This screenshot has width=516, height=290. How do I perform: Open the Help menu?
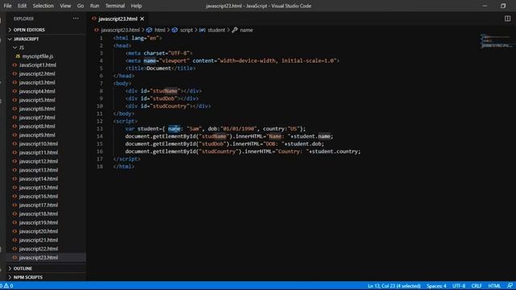[136, 6]
